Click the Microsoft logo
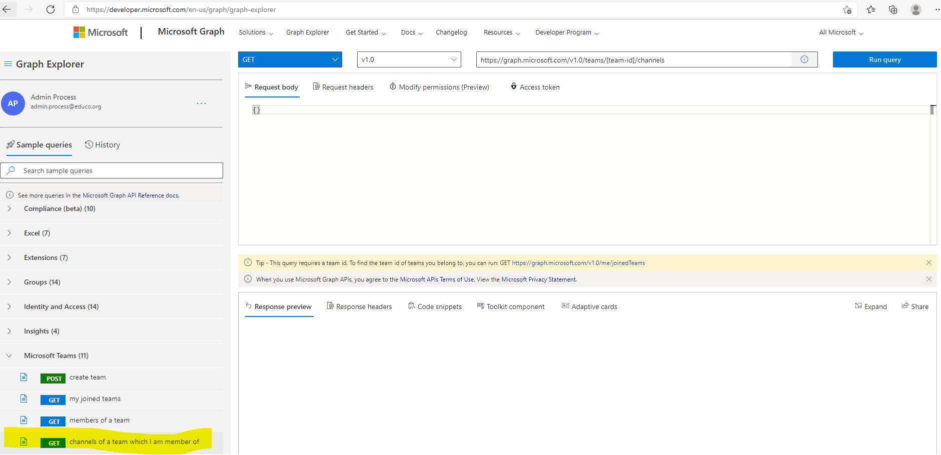The image size is (941, 455). [101, 32]
